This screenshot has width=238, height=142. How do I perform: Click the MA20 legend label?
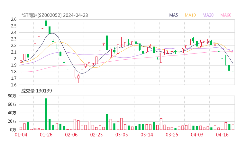tap(208, 15)
